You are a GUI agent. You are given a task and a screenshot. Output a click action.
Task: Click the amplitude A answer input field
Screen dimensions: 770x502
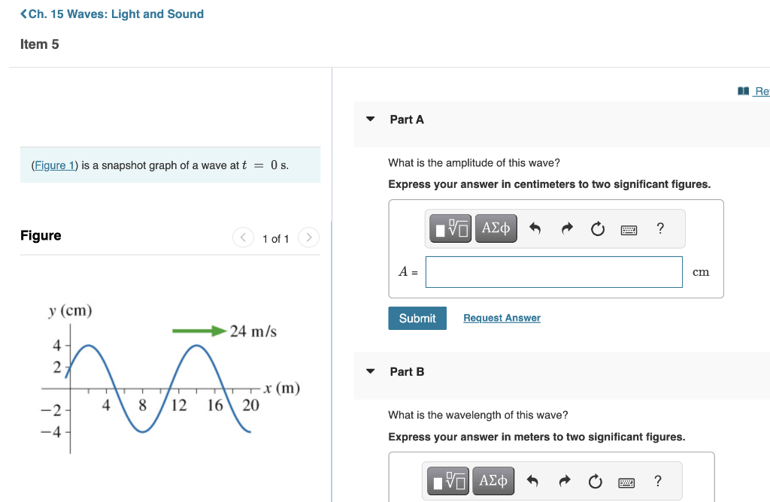pyautogui.click(x=553, y=272)
